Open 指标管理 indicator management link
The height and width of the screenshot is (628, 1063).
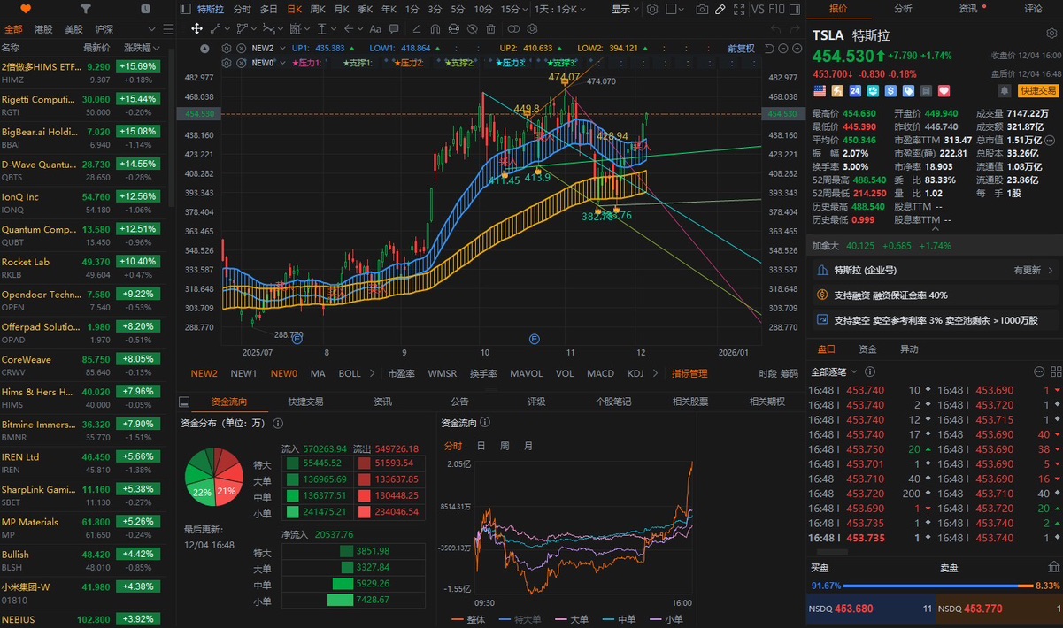(689, 373)
